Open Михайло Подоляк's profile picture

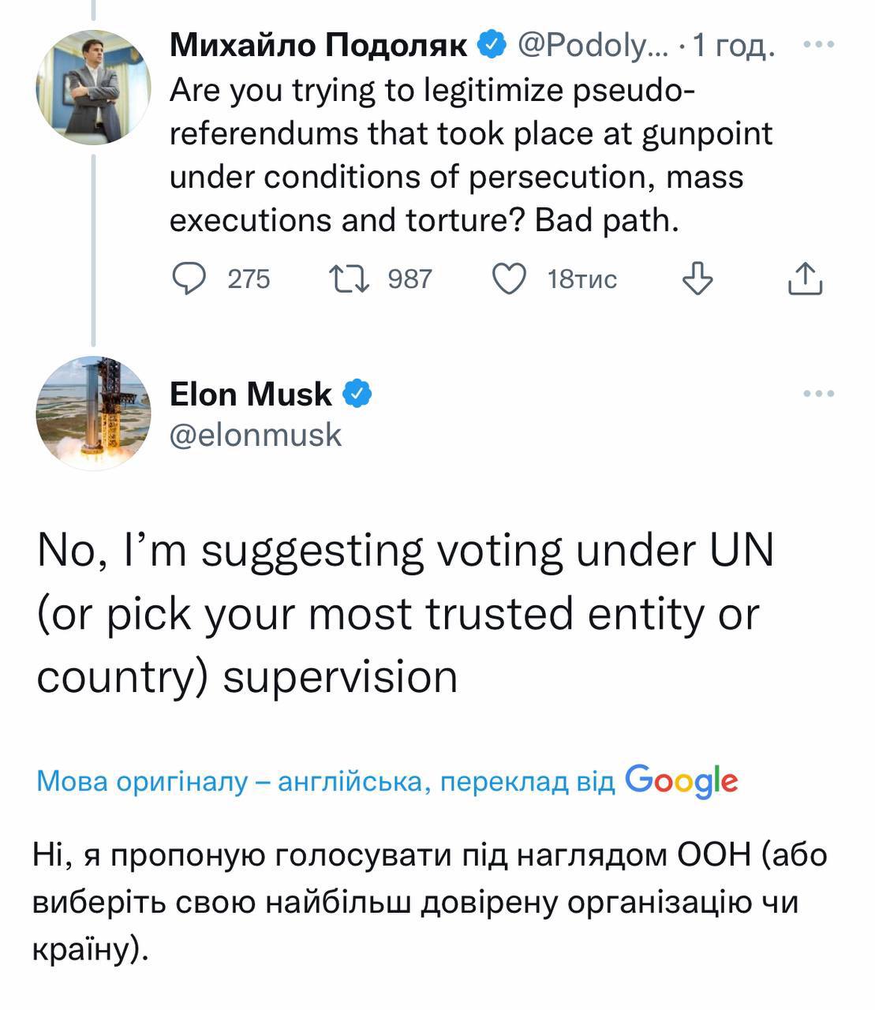pyautogui.click(x=92, y=87)
